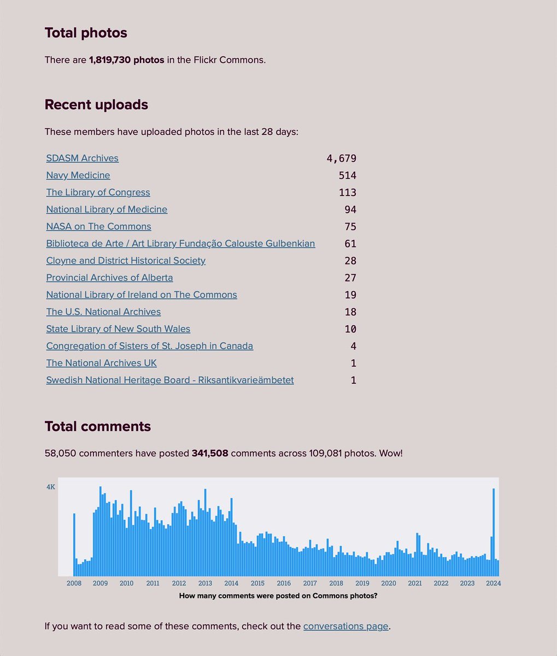Select the 113 count for Library of Congress
The width and height of the screenshot is (557, 656).
click(348, 192)
